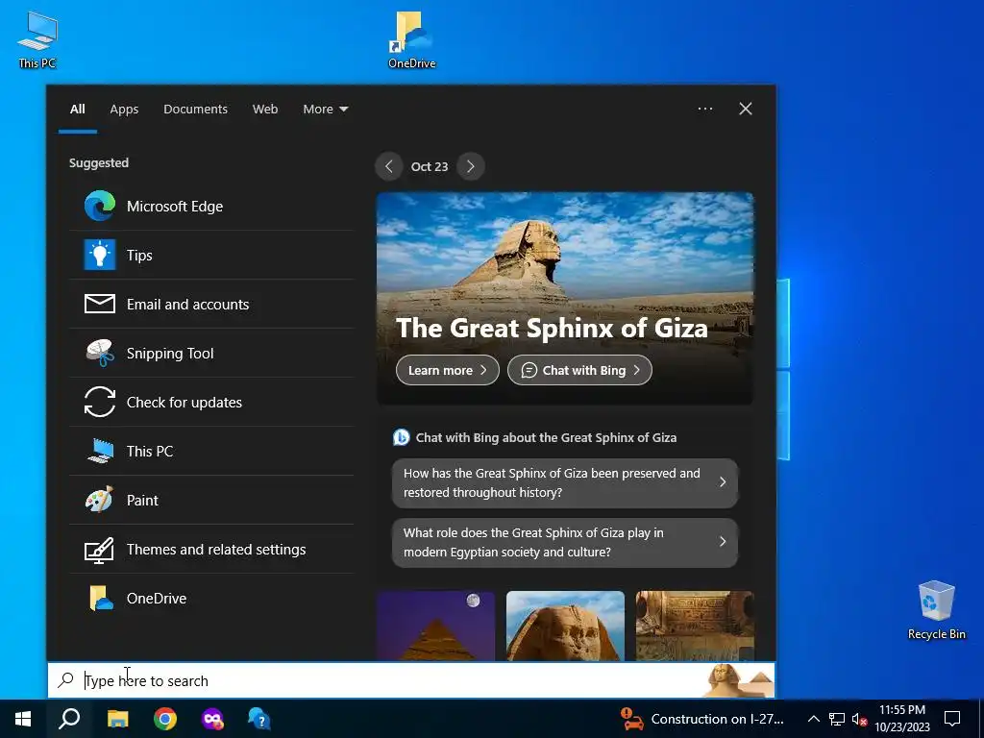The height and width of the screenshot is (738, 984).
Task: Open the pyramid at night thumbnail
Action: (436, 626)
